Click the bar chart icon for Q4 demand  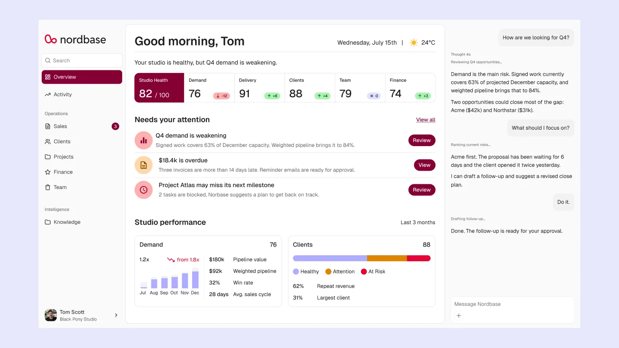pos(144,140)
